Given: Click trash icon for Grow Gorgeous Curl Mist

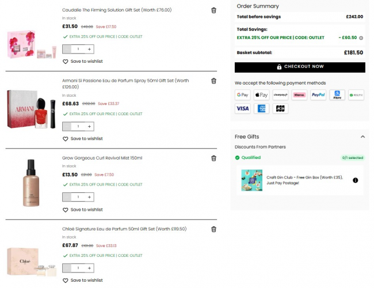Looking at the screenshot, I should (214, 158).
